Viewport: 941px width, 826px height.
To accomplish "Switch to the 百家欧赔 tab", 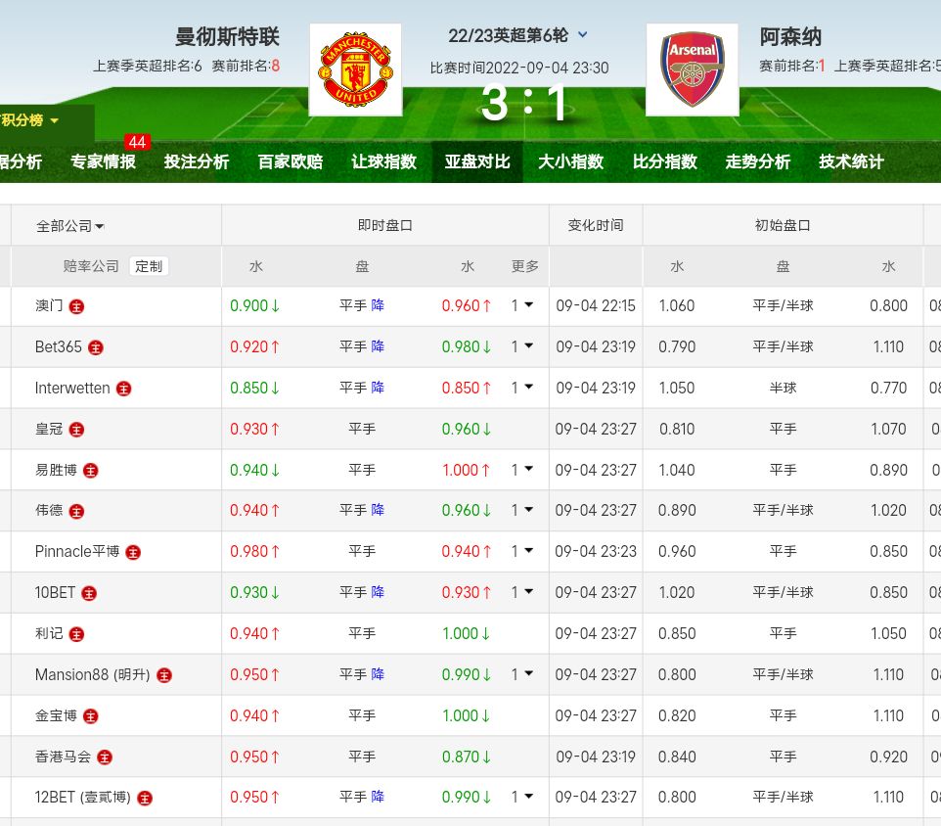I will (290, 161).
